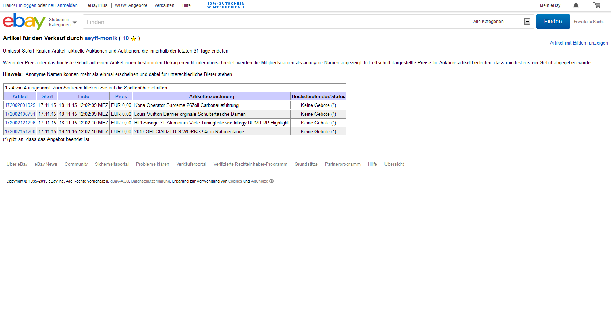Open the Mein eBay menu
This screenshot has width=611, height=330.
coord(550,5)
